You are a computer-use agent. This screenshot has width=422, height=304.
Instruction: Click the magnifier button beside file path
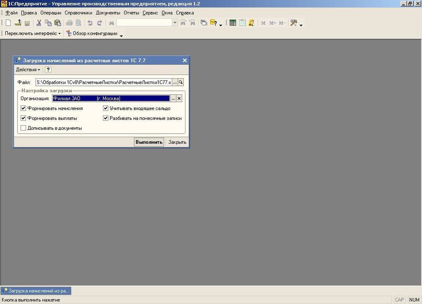[181, 82]
